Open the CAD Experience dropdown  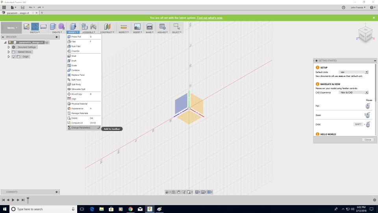point(354,92)
